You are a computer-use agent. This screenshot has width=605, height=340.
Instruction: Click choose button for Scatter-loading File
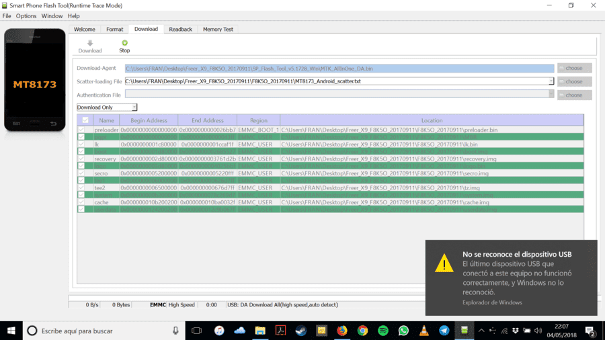tap(575, 81)
